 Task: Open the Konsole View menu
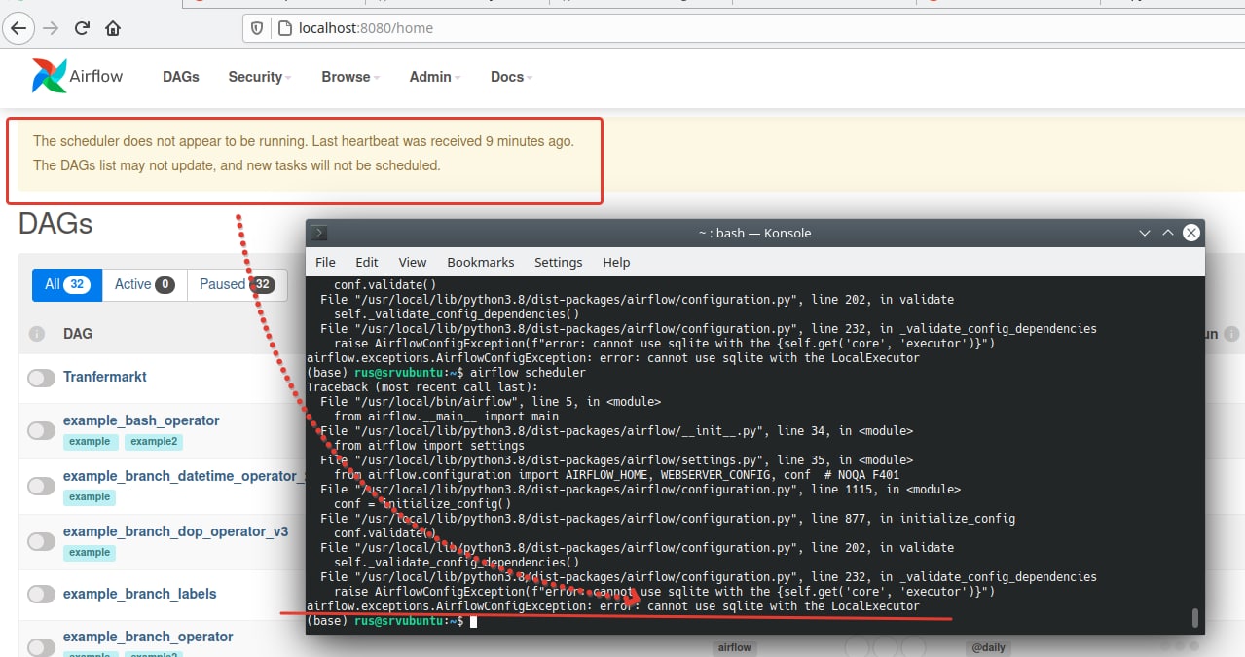point(413,262)
